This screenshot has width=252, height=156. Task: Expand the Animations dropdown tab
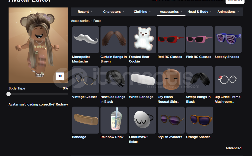228,12
